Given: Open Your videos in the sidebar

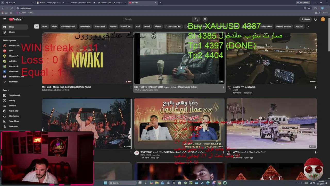Looking at the screenshot, I should click(x=15, y=121).
